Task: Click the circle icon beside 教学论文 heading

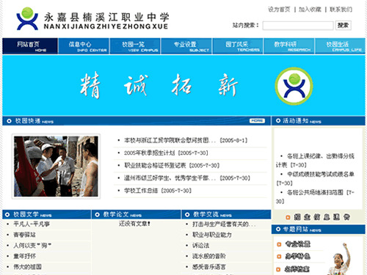Action: click(97, 215)
